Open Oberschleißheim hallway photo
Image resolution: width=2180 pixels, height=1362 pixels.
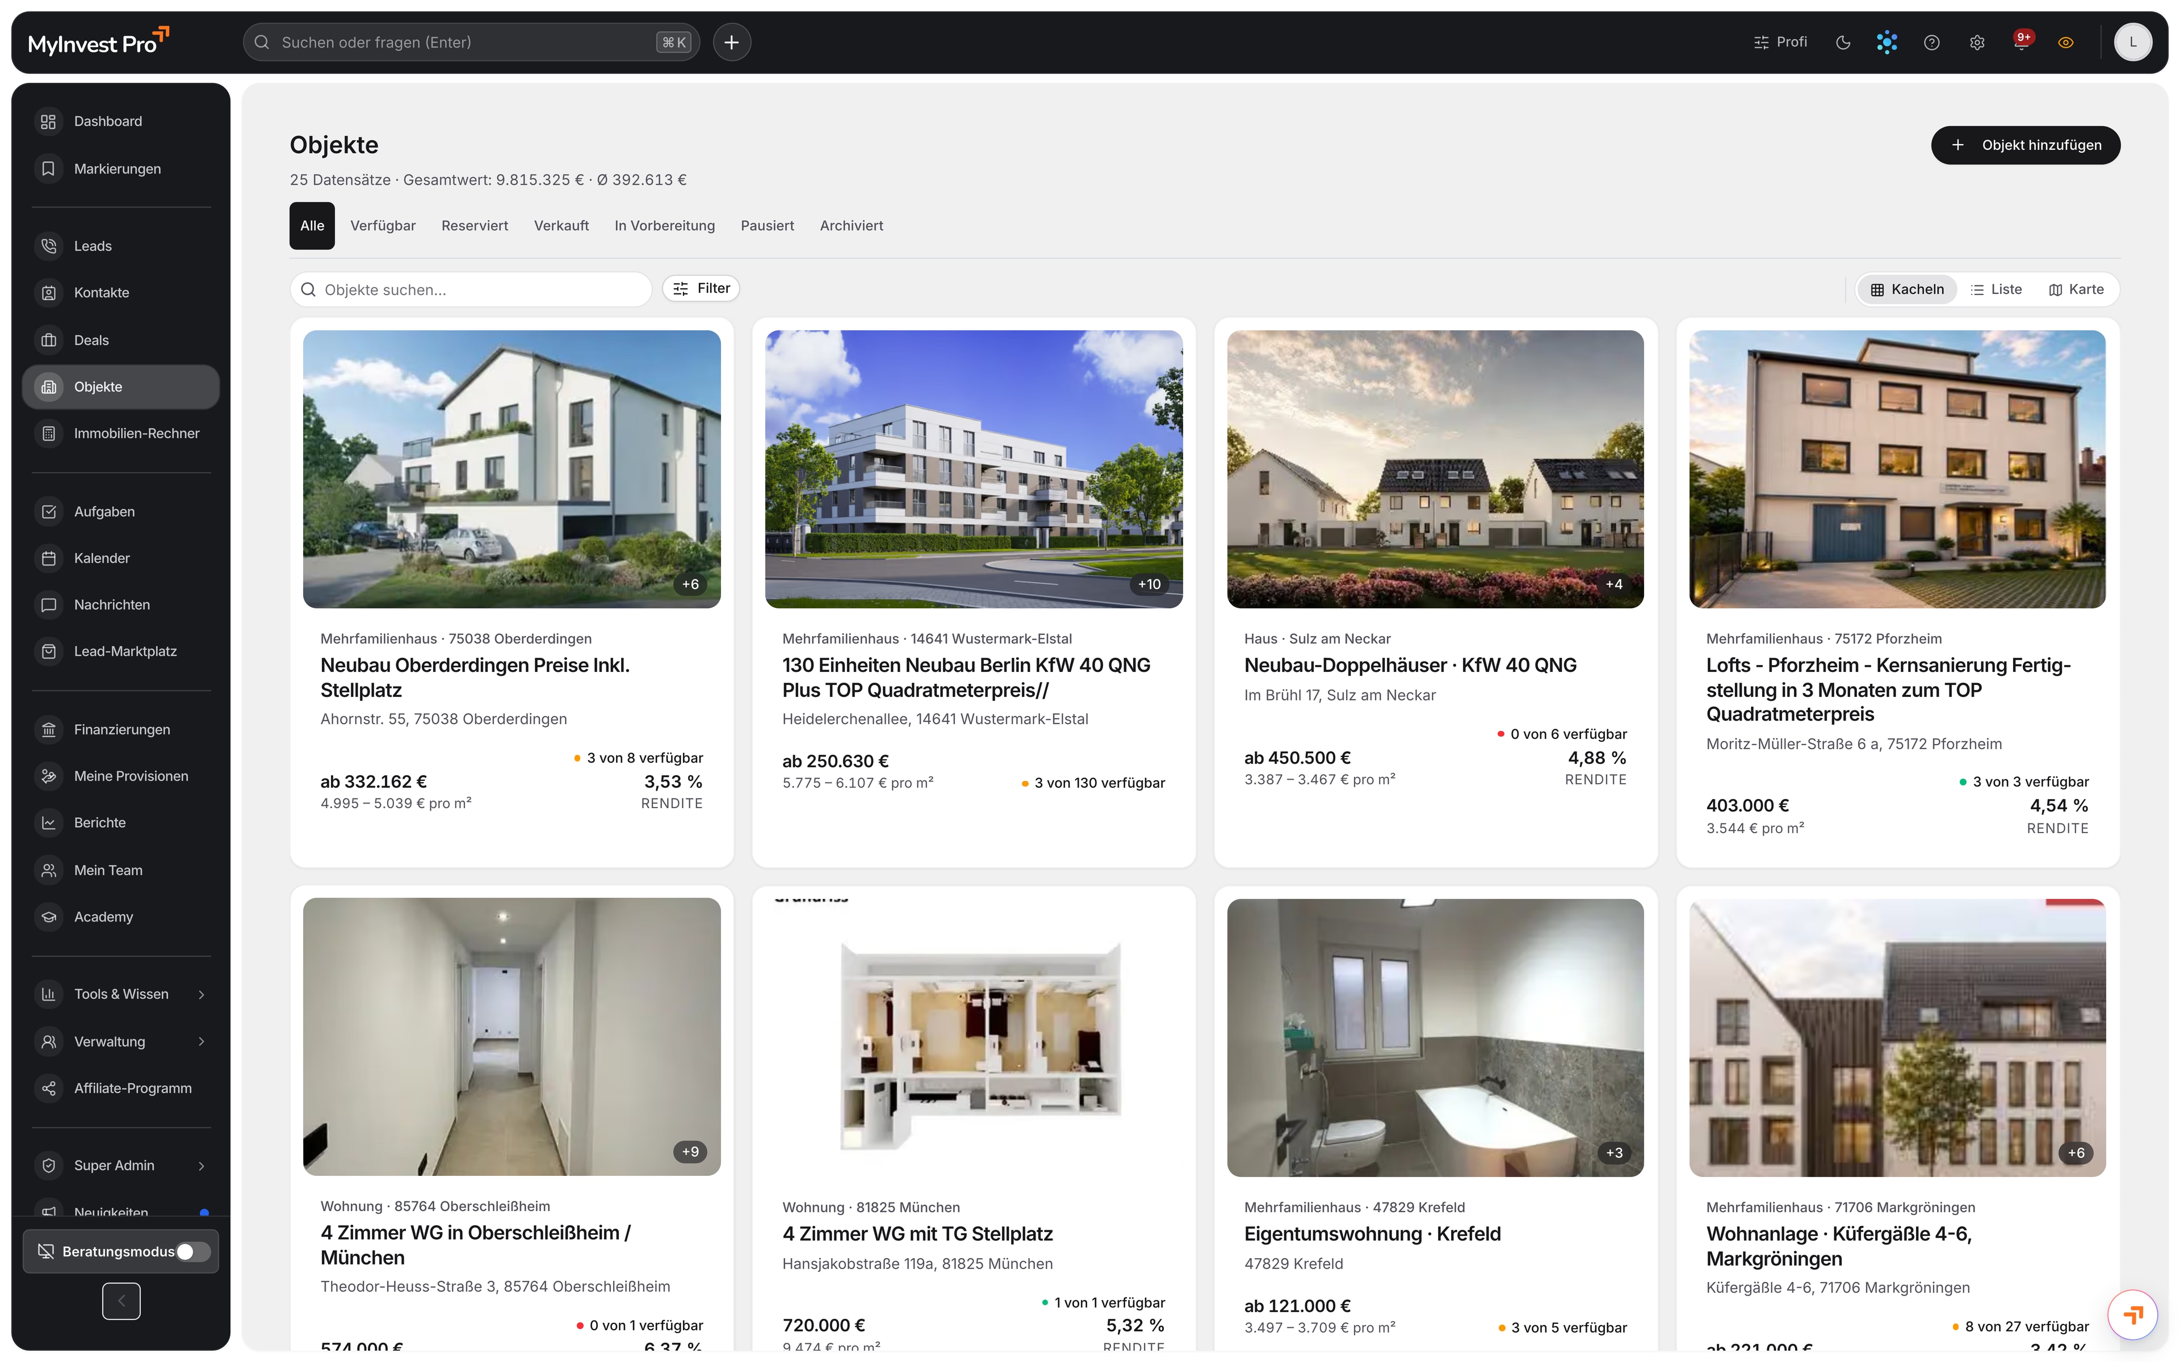tap(512, 1037)
